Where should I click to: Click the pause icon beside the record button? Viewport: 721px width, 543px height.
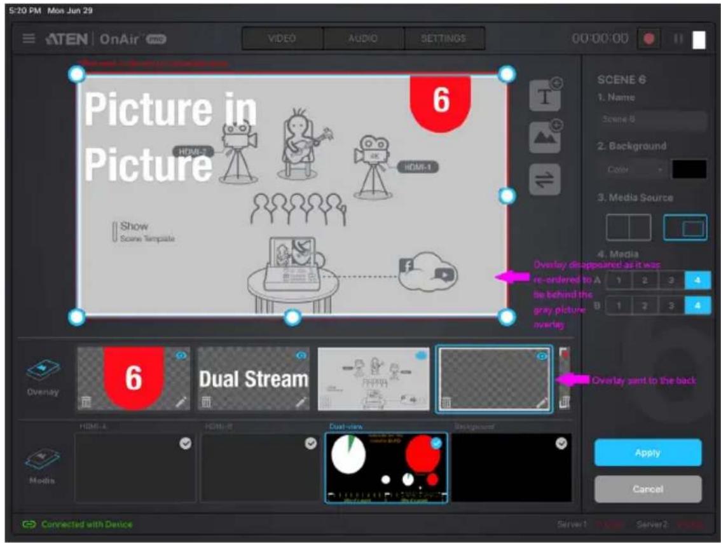[x=678, y=39]
